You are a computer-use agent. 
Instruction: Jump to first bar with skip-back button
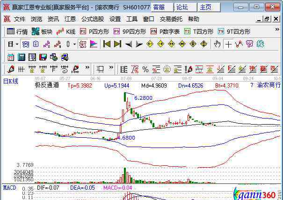click(x=107, y=44)
